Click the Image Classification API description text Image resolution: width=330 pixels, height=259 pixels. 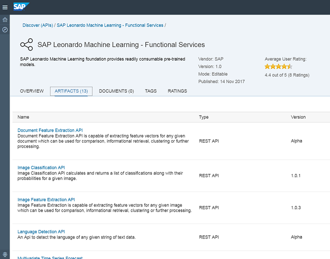(100, 176)
